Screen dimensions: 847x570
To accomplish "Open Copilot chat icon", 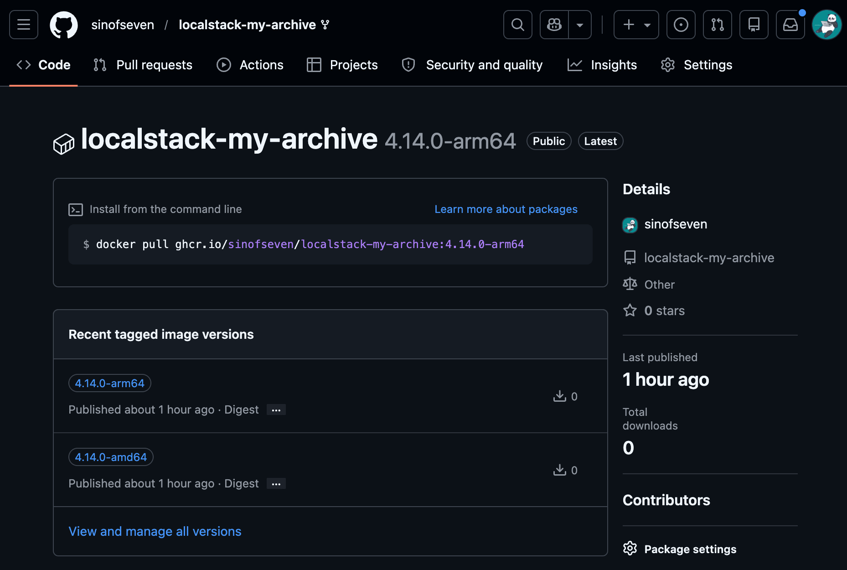I will (x=554, y=25).
